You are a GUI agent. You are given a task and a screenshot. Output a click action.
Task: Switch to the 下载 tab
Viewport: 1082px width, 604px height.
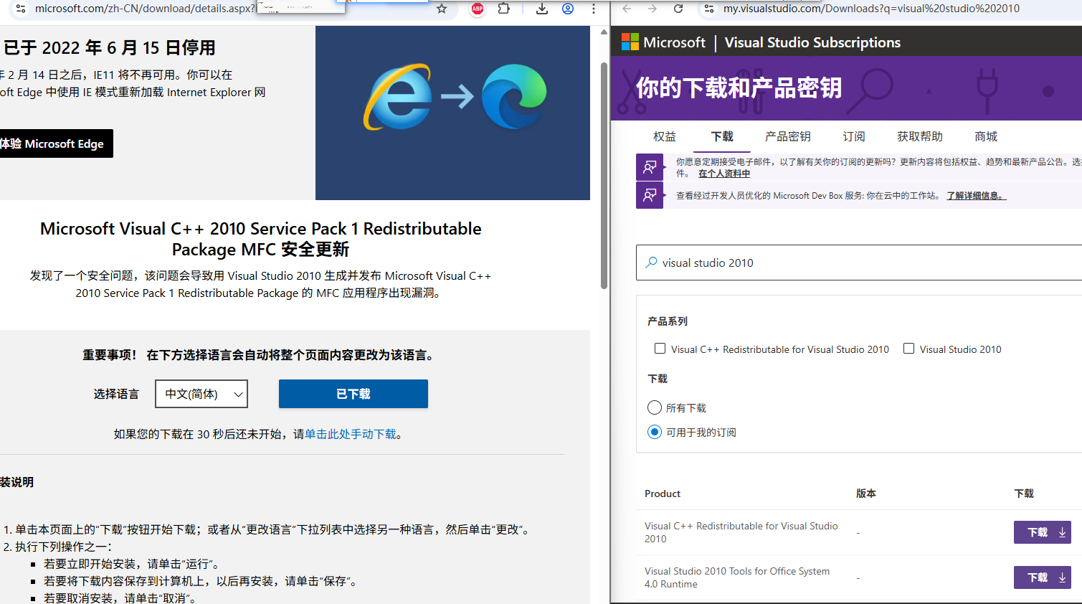(x=722, y=136)
